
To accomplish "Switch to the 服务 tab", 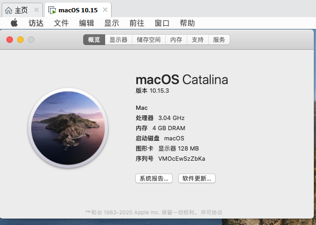I will click(219, 40).
